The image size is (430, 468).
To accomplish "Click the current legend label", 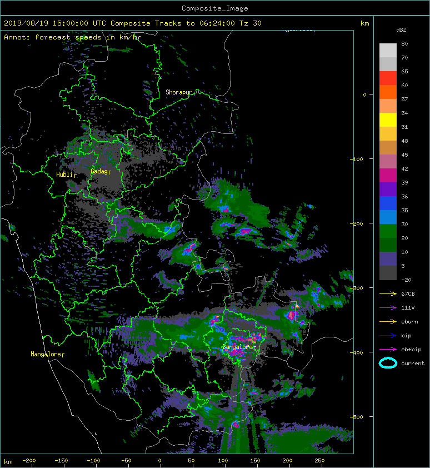I will (x=413, y=364).
